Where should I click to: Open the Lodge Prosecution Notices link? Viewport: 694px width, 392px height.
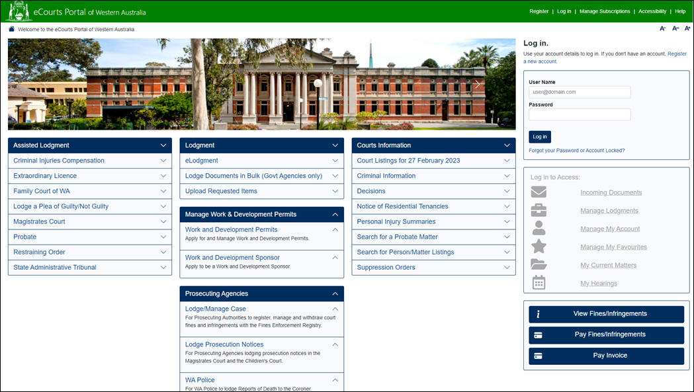tap(224, 344)
